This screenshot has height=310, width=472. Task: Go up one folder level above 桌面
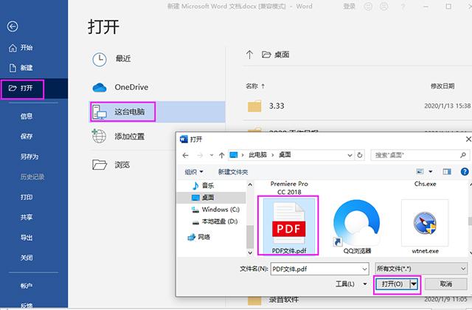(249, 55)
